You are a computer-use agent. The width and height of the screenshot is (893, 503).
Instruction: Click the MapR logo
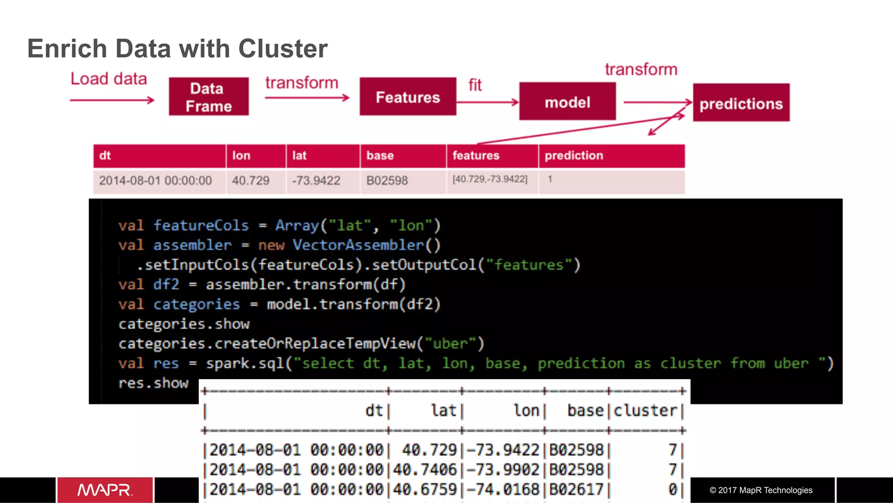(x=105, y=490)
